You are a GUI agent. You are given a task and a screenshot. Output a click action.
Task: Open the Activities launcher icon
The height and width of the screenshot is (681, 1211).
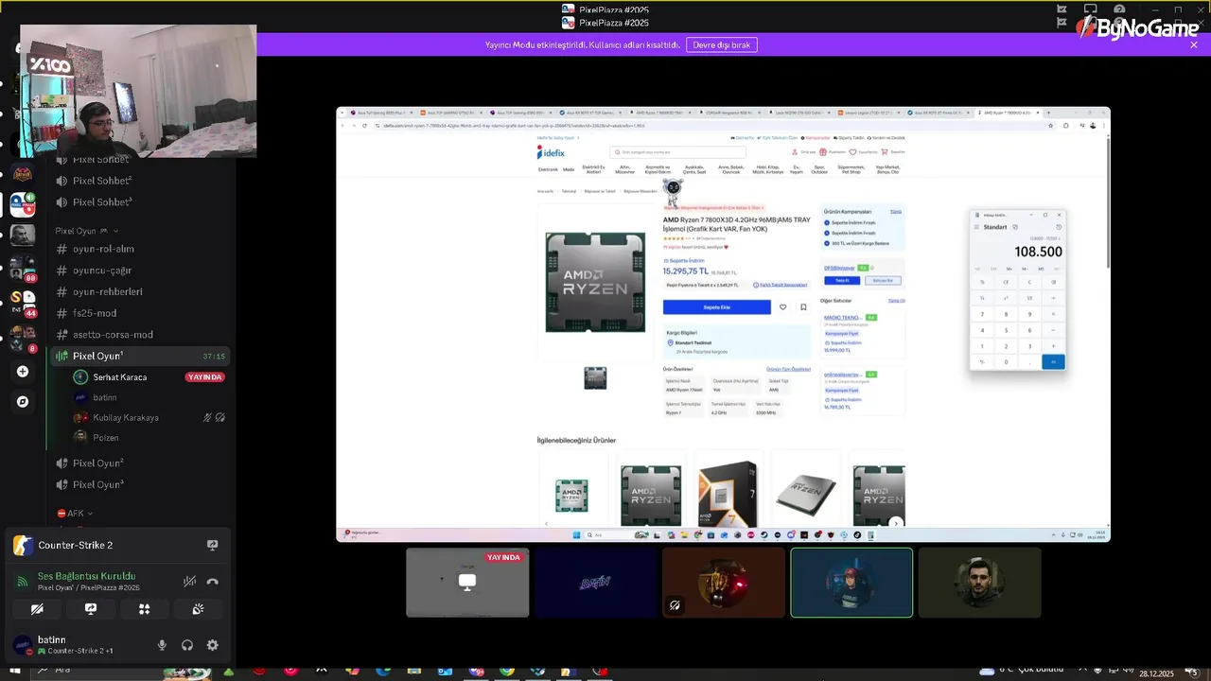[144, 609]
